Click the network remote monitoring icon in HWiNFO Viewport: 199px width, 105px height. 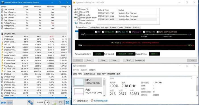(30, 102)
